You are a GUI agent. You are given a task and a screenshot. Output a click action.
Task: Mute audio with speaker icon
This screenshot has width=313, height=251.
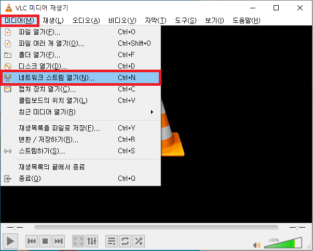click(257, 245)
